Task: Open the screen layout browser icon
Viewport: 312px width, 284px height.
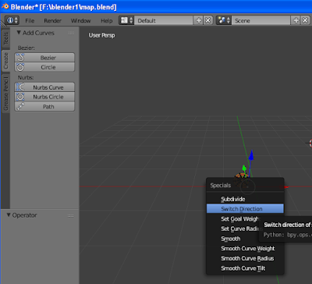Action: tap(126, 20)
